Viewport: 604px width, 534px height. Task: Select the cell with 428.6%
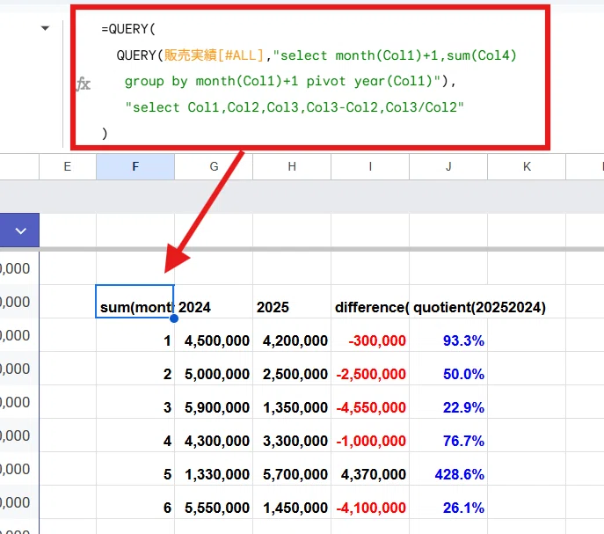point(448,469)
